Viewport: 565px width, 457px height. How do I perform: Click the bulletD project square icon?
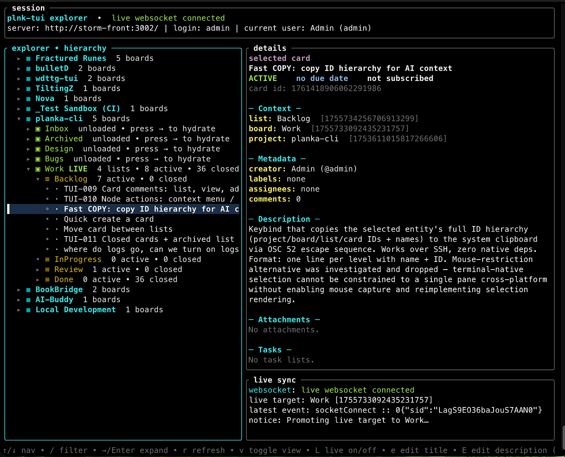pos(28,69)
